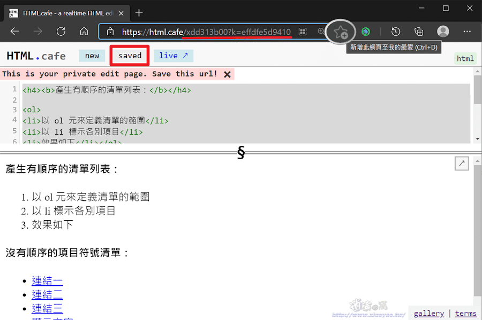Open the browser home page
Viewport: 482px width, 320px height.
pos(84,32)
